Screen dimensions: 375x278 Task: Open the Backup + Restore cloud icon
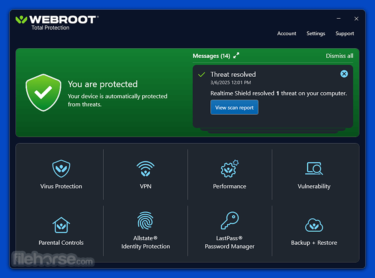pos(314,225)
